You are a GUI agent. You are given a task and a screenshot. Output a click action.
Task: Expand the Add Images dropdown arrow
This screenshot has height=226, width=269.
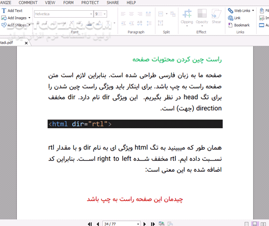tap(30, 18)
